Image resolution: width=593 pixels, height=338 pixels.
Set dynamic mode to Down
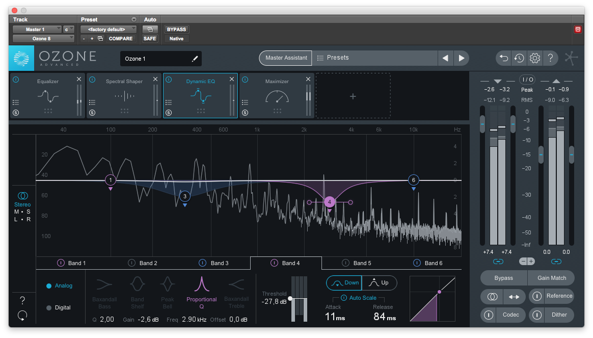pos(344,283)
